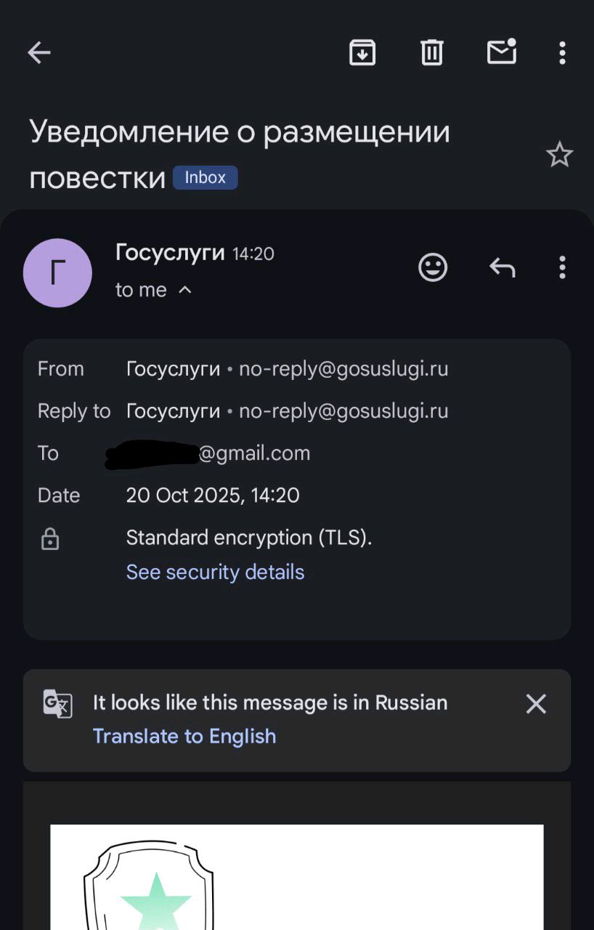This screenshot has width=594, height=930.
Task: Tap the TLS encryption lock icon
Action: click(50, 538)
